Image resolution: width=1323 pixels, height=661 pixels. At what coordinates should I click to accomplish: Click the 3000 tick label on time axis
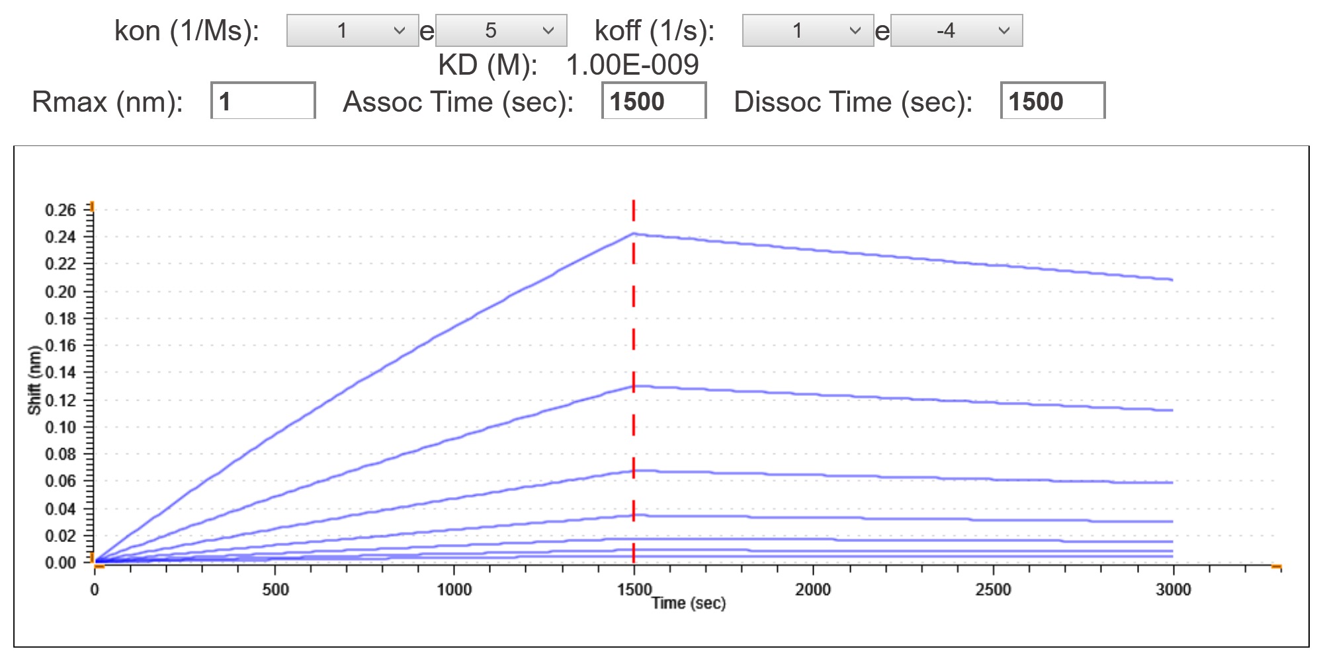[x=1173, y=589]
